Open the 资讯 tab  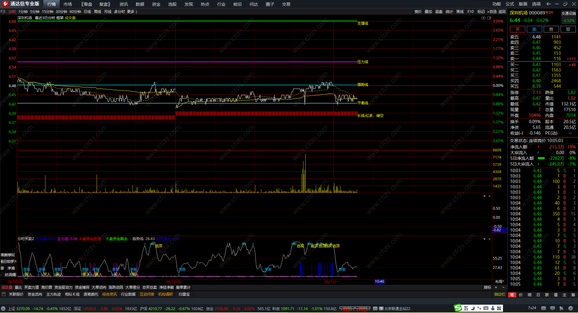pos(124,4)
